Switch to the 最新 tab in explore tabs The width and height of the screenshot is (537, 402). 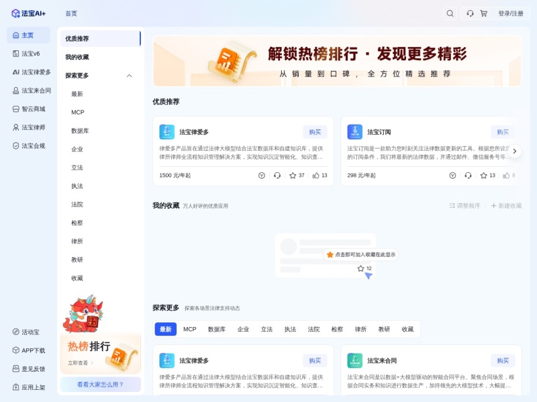click(166, 329)
